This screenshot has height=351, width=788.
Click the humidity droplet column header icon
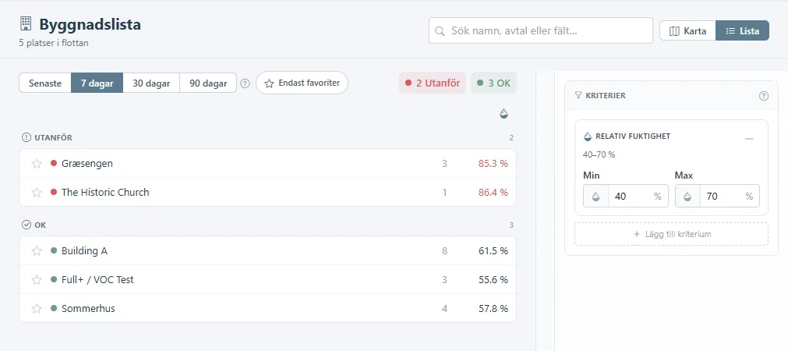504,114
